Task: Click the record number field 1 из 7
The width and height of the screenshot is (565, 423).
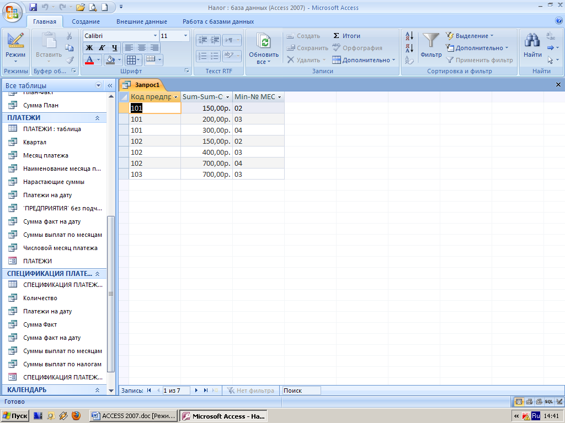Action: pos(176,391)
